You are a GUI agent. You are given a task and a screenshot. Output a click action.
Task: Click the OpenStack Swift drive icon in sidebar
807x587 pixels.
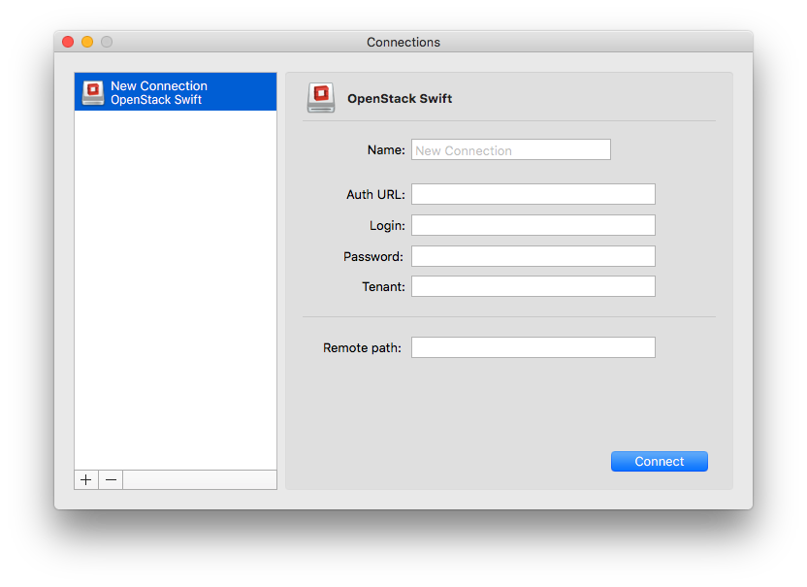(x=93, y=93)
